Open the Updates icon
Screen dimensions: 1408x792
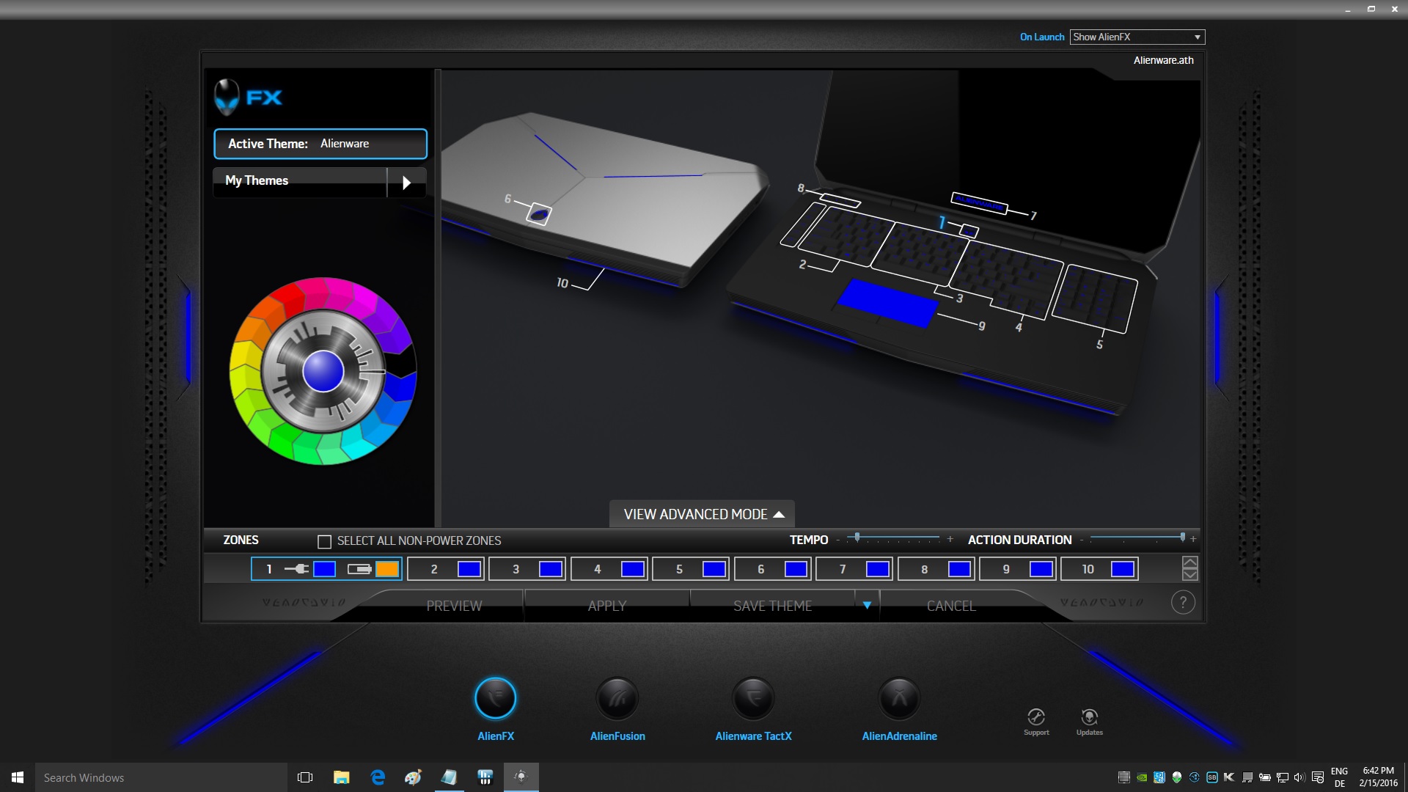[1089, 717]
